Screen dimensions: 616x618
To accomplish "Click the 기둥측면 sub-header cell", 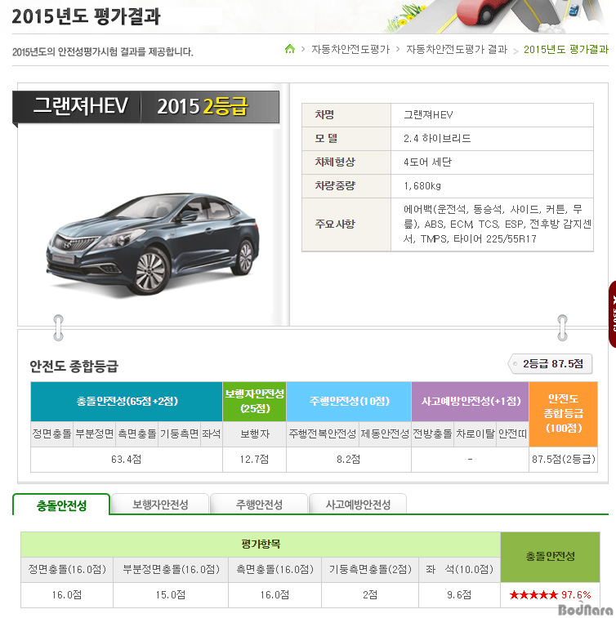I will pyautogui.click(x=180, y=434).
